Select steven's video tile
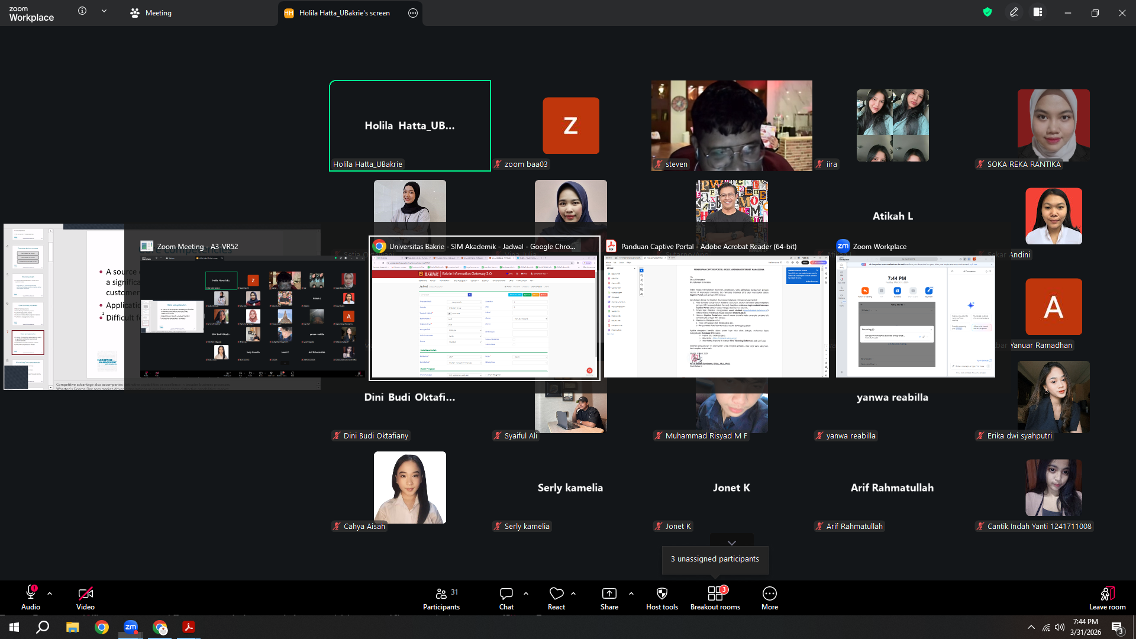Screen dimensions: 1136x639 pyautogui.click(x=732, y=125)
